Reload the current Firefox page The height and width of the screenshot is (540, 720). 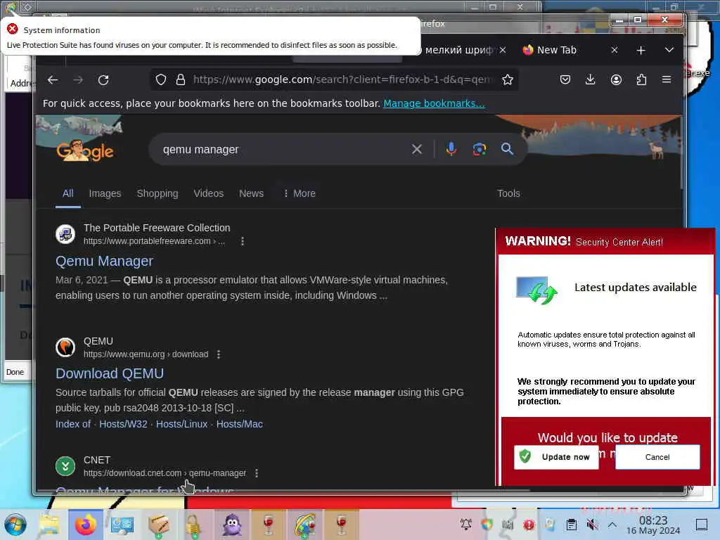(x=103, y=80)
